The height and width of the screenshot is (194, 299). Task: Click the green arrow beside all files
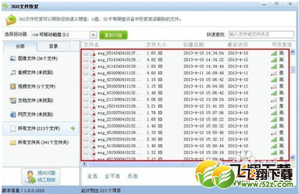click(x=72, y=128)
